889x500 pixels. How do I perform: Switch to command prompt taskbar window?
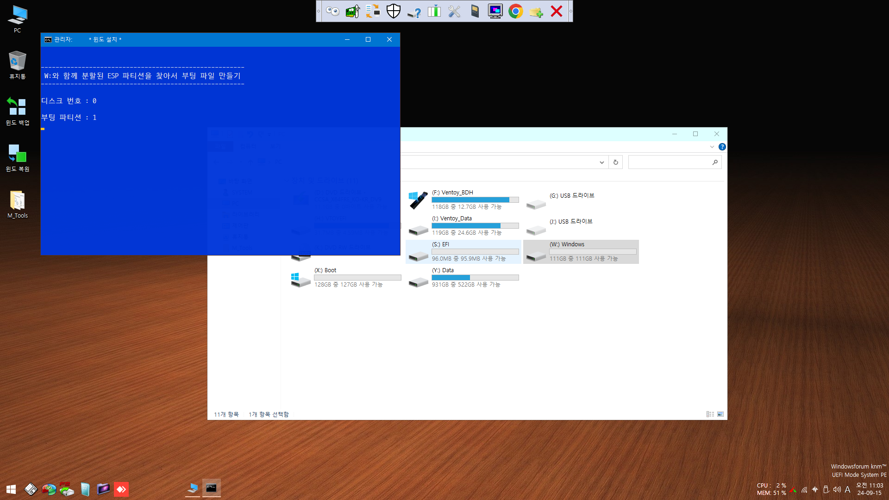(x=212, y=488)
